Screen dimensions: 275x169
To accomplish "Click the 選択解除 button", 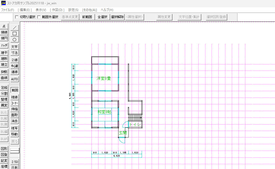I will 117,17.
